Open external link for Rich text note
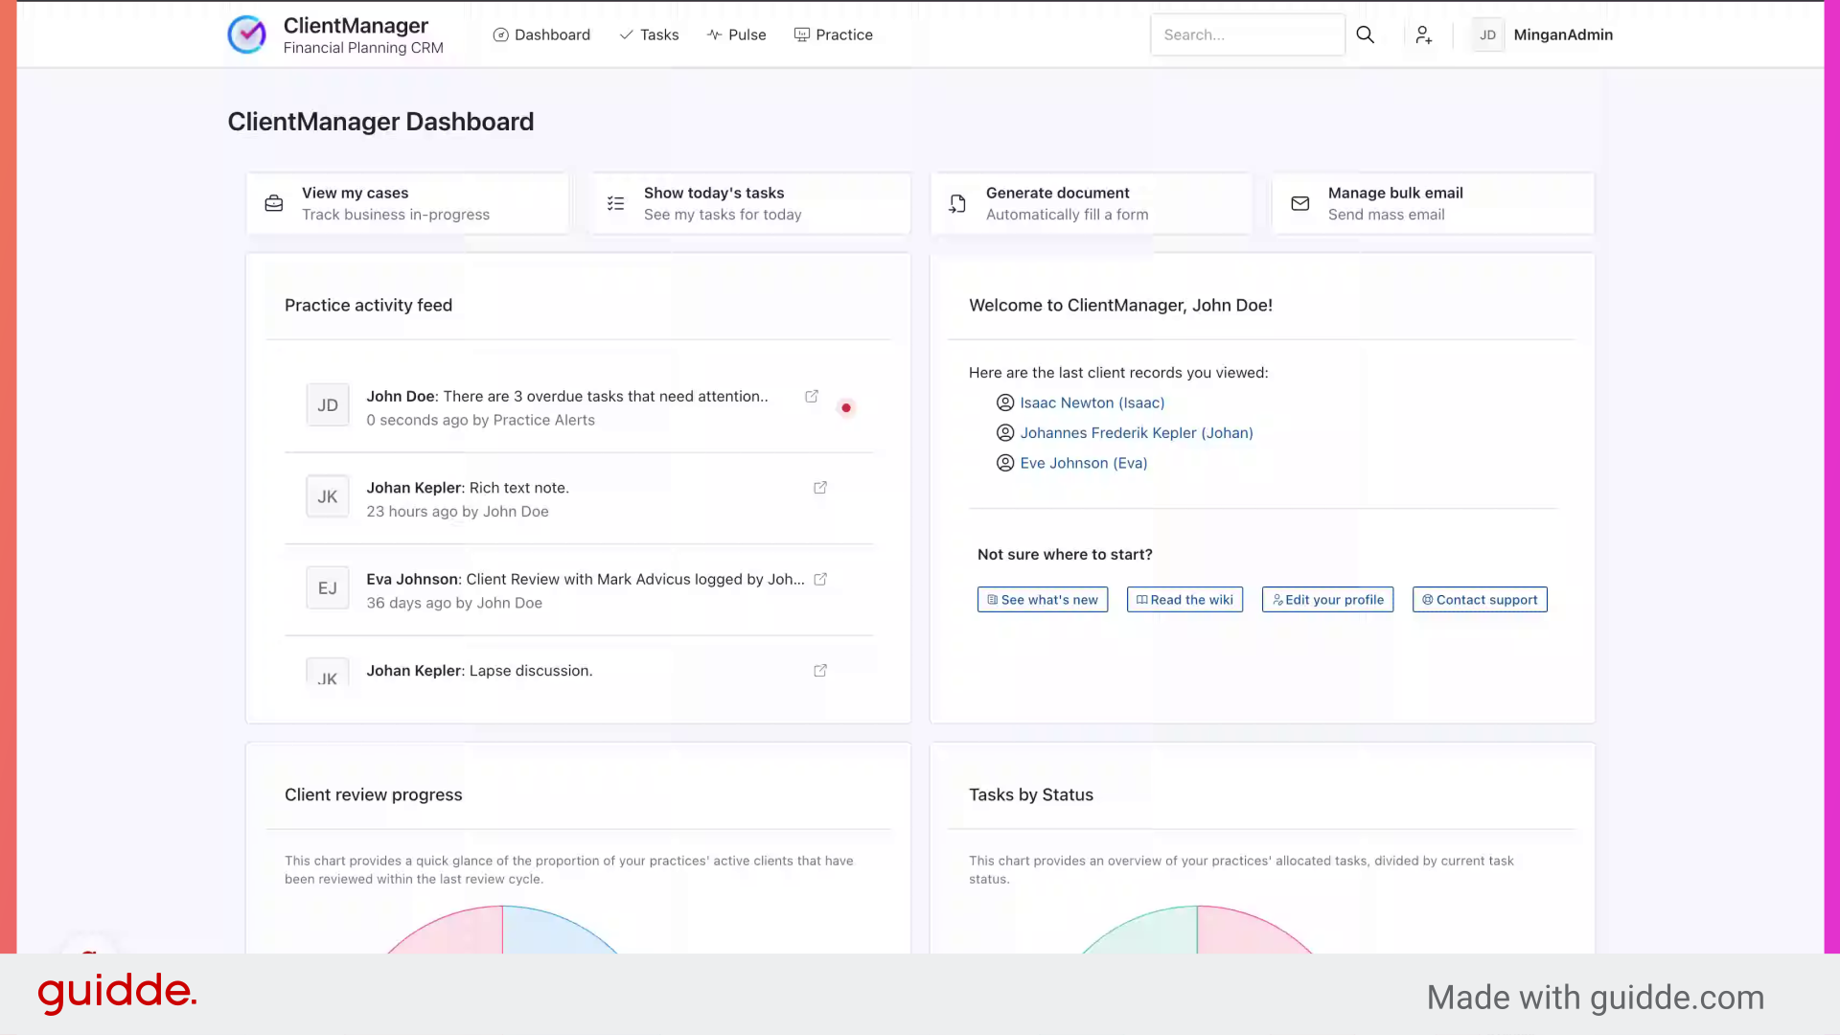This screenshot has height=1035, width=1840. point(820,488)
